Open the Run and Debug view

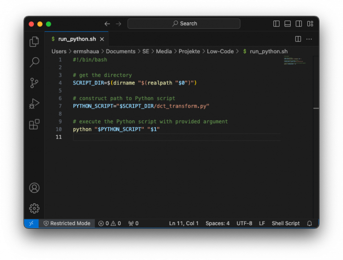coord(34,104)
